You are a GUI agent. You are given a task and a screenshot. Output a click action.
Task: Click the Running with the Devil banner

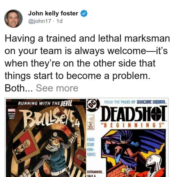pyautogui.click(x=45, y=103)
